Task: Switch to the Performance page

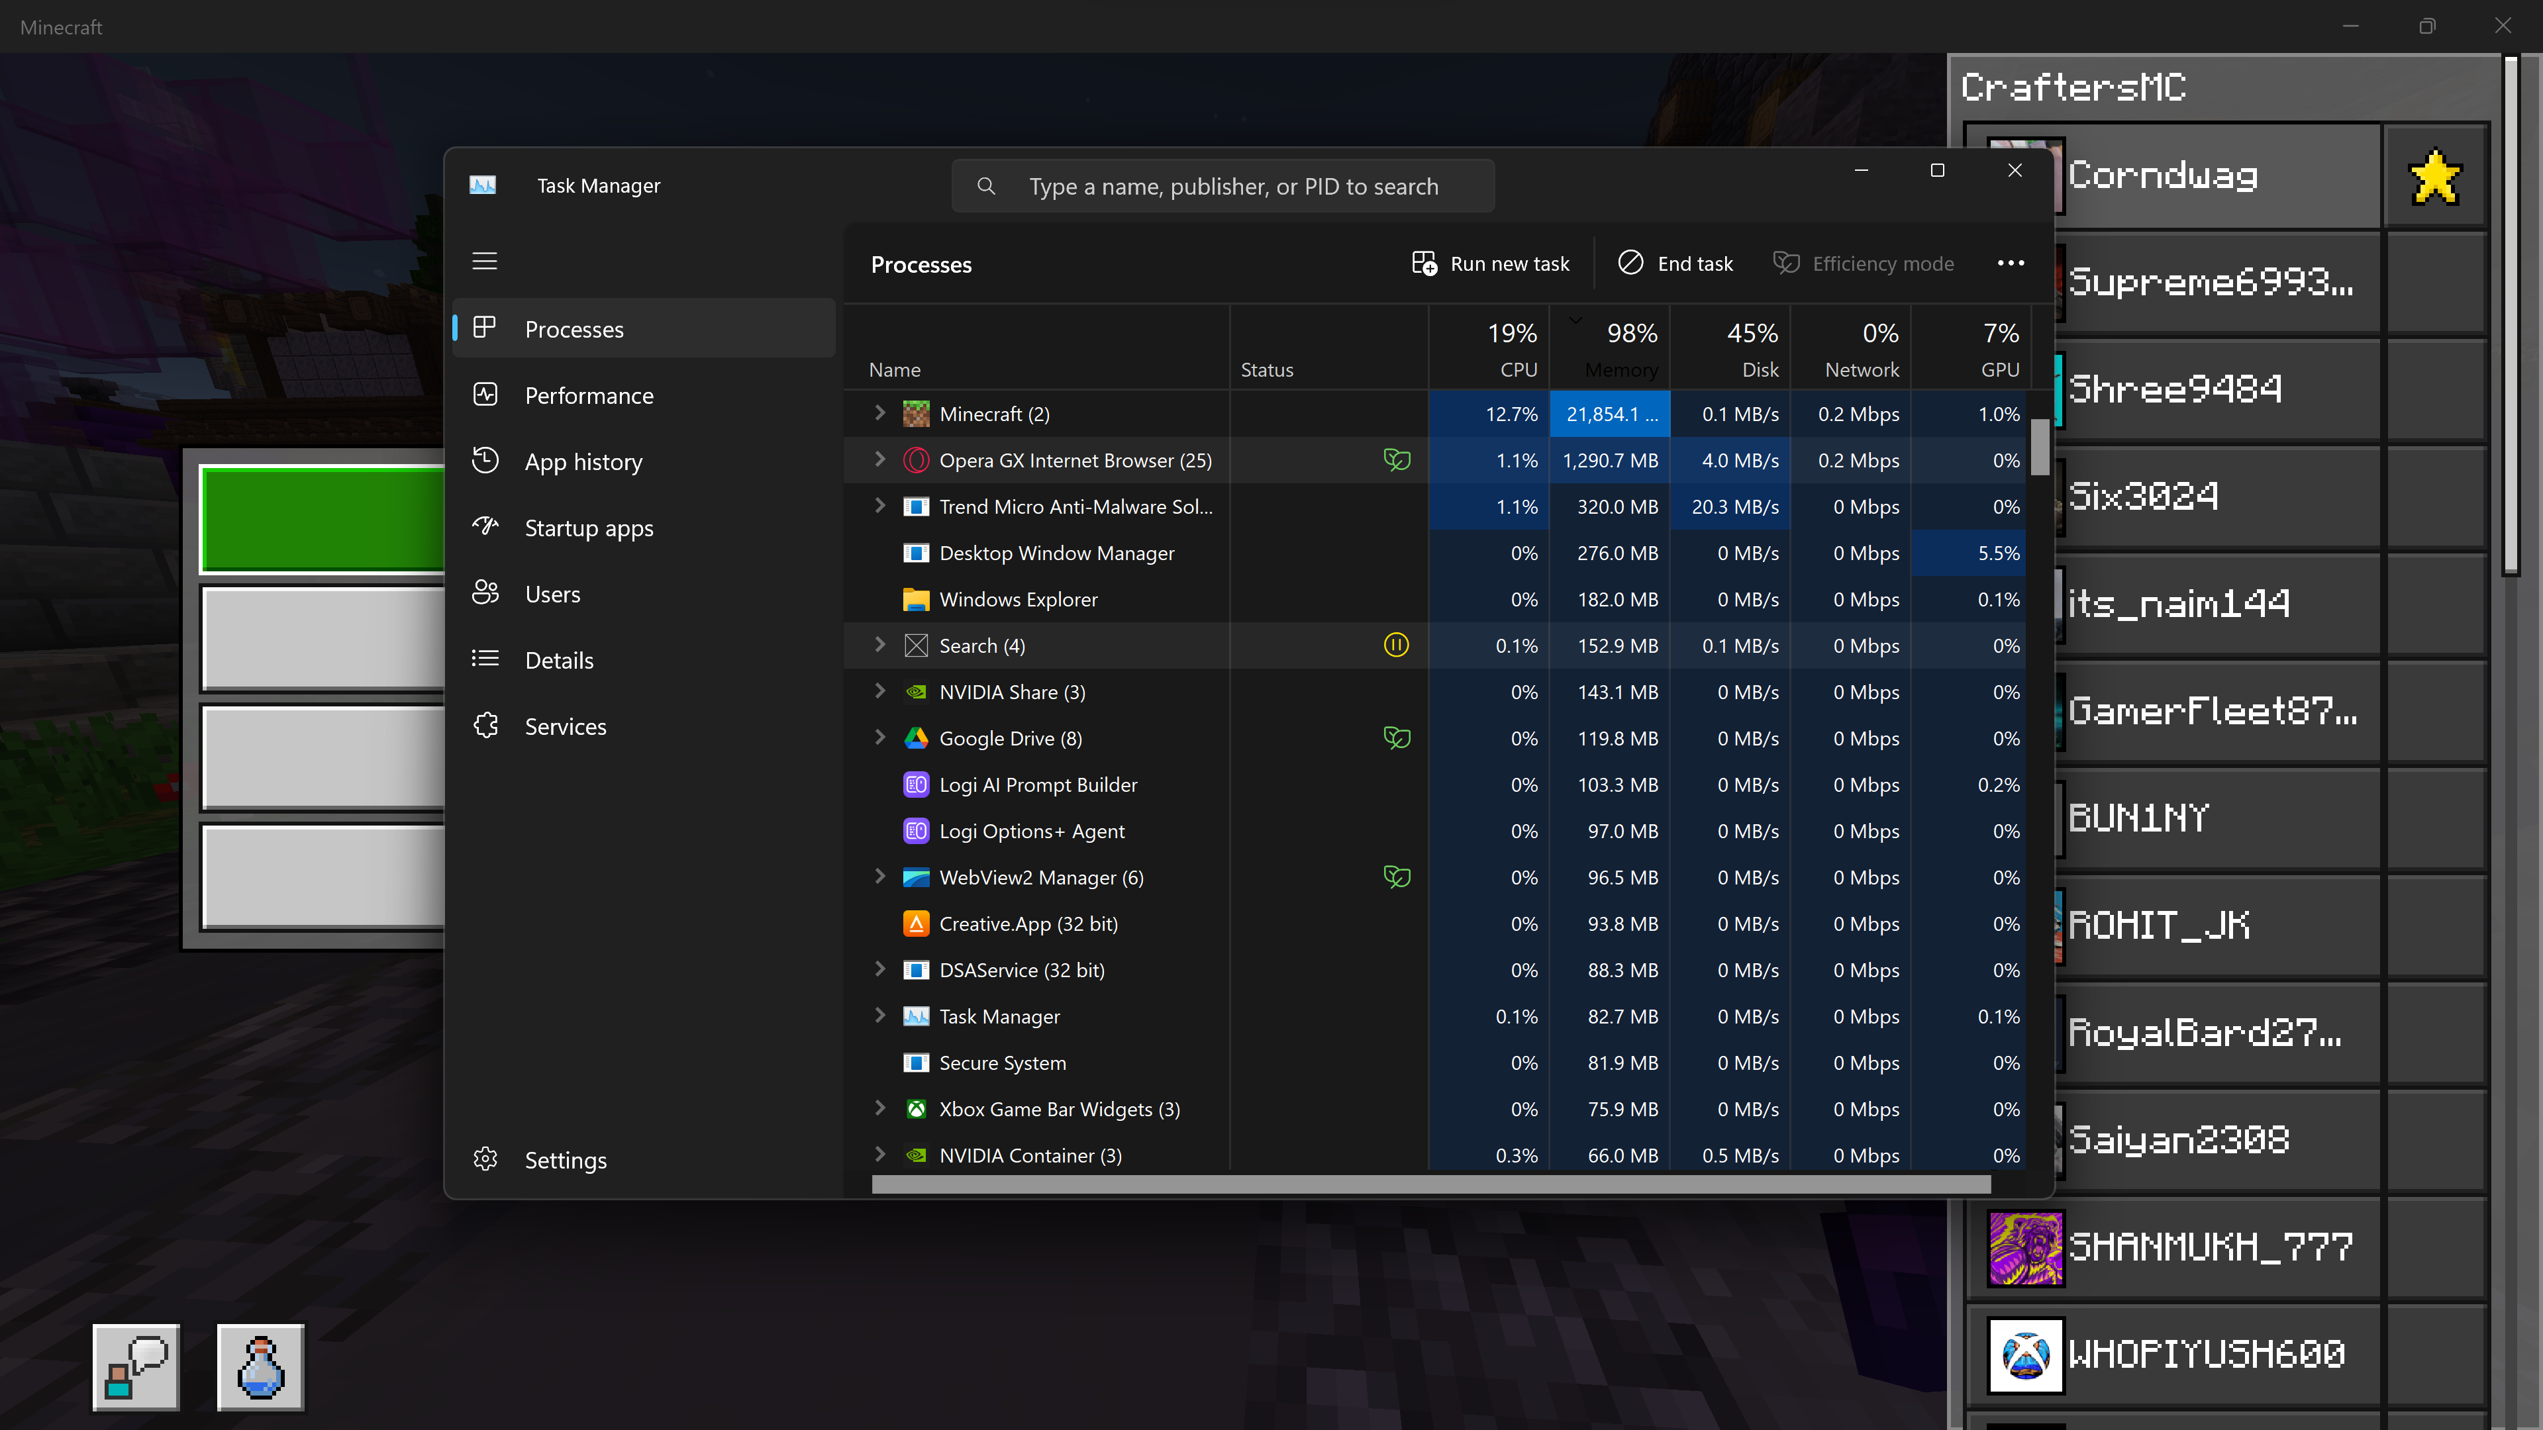Action: click(x=588, y=396)
